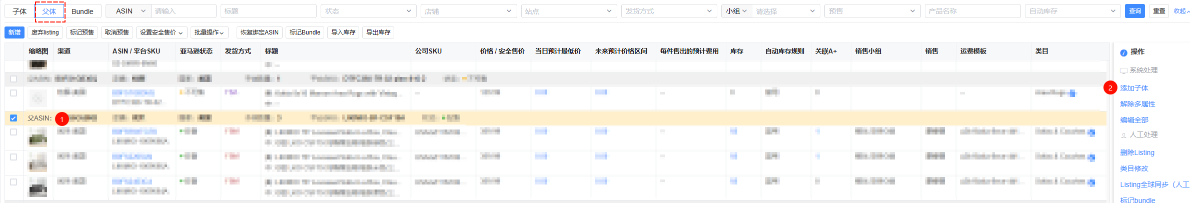Image resolution: width=1190 pixels, height=203 pixels.
Task: Switch to the Bundle tab
Action: 83,11
